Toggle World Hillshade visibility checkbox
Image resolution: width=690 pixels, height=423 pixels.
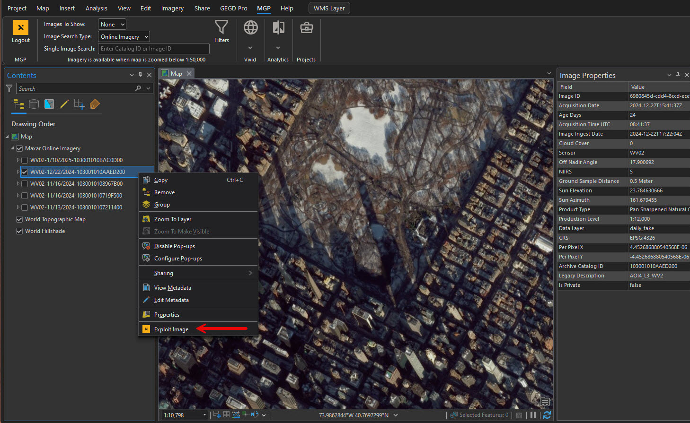click(19, 231)
